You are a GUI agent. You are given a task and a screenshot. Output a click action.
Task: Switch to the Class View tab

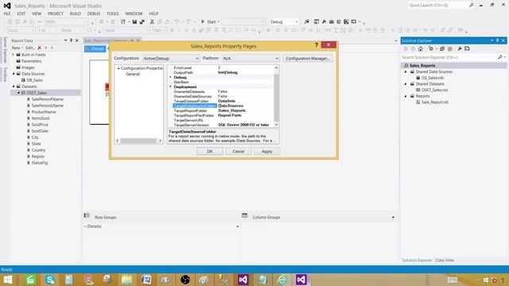pos(445,260)
